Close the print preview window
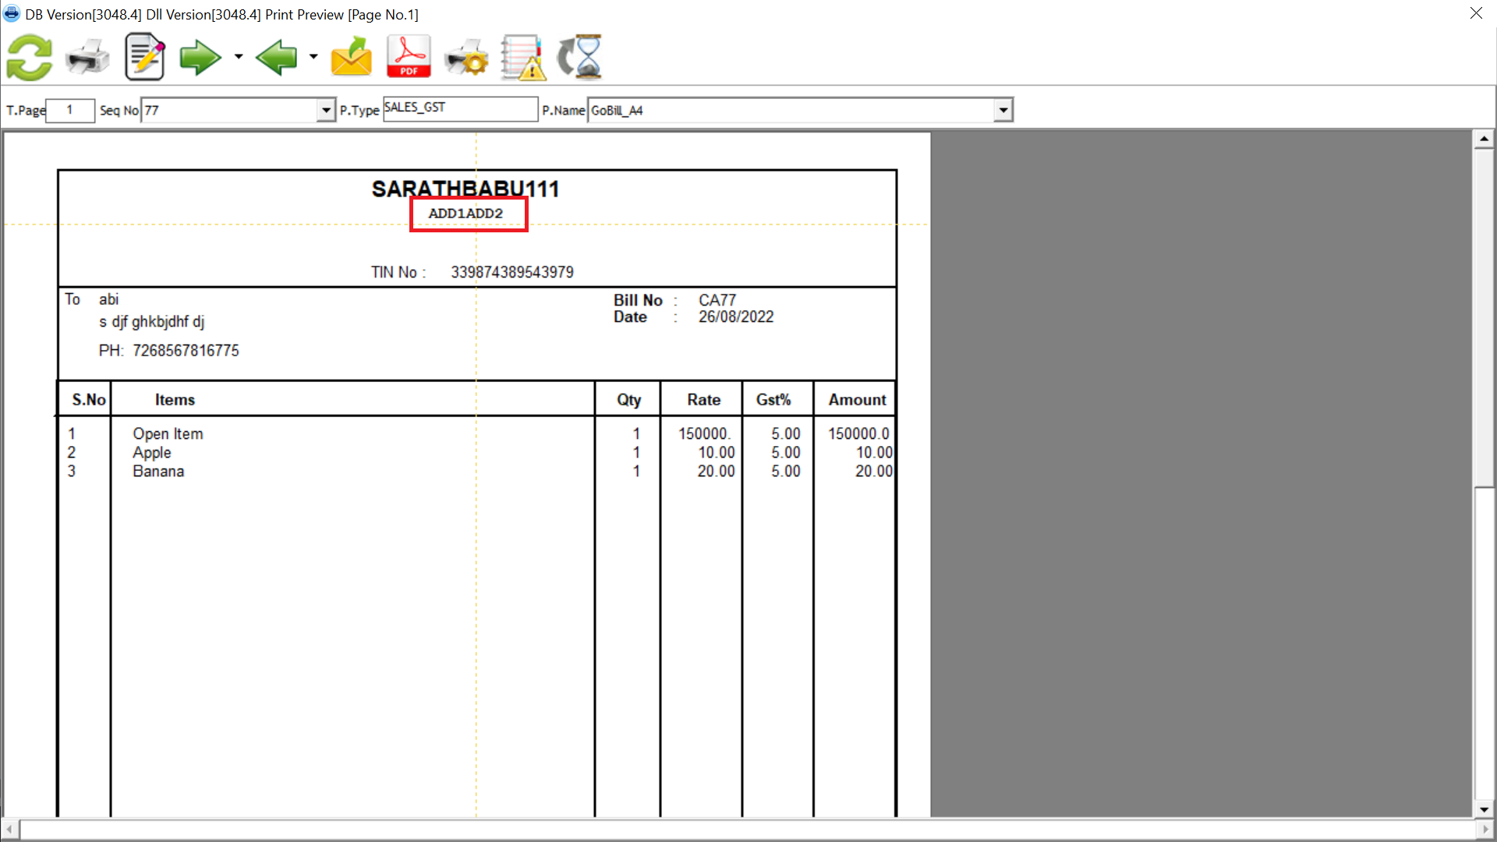Viewport: 1497px width, 842px height. pyautogui.click(x=1476, y=12)
